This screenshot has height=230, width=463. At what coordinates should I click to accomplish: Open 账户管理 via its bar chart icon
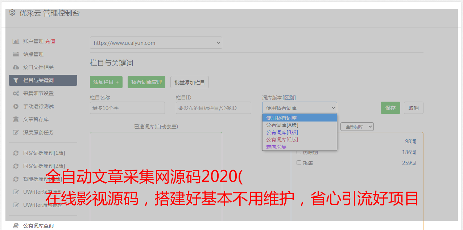tap(16, 41)
